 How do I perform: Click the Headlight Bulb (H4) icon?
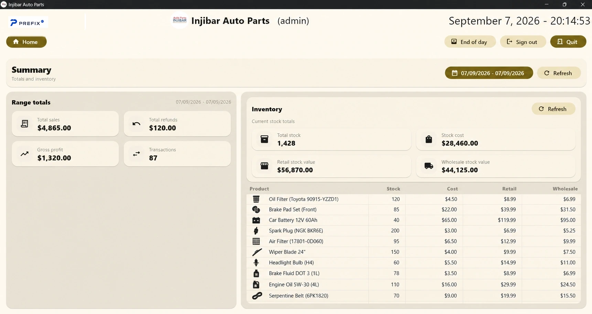pyautogui.click(x=256, y=263)
